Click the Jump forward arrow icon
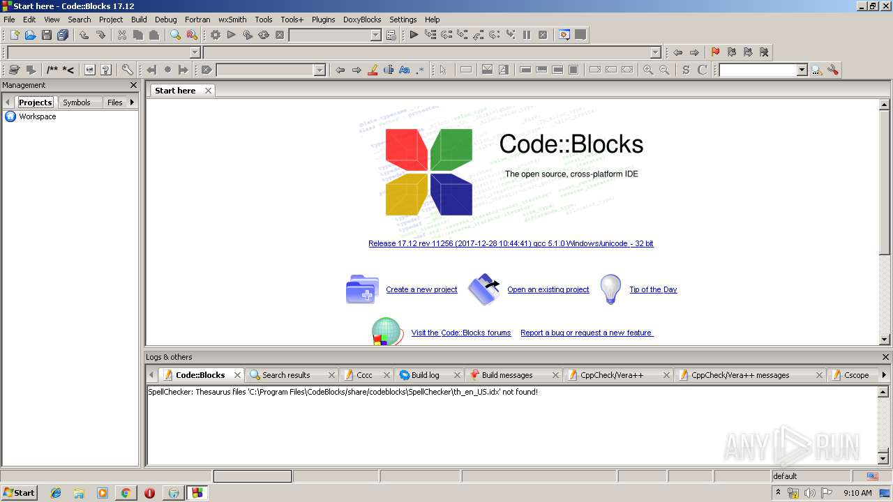Screen dimensions: 893x502 tap(694, 52)
